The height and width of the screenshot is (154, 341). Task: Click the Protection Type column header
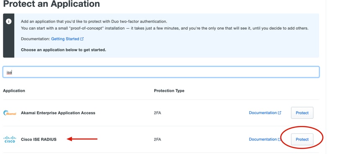pyautogui.click(x=169, y=91)
